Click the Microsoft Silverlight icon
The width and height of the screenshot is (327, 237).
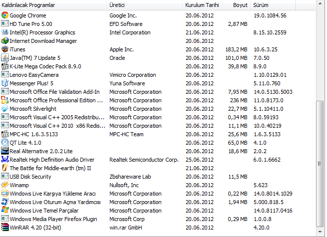click(5, 109)
